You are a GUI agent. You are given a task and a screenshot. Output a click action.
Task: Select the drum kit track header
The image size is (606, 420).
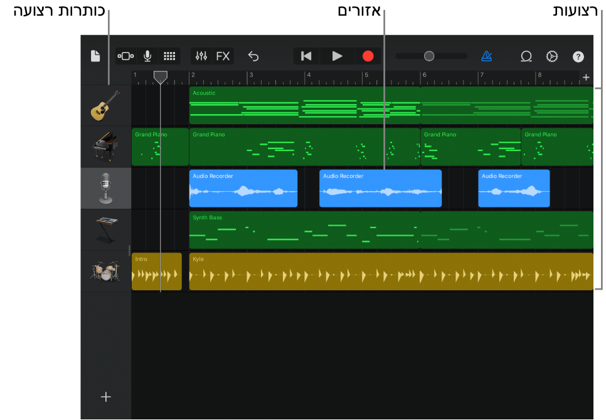(105, 271)
